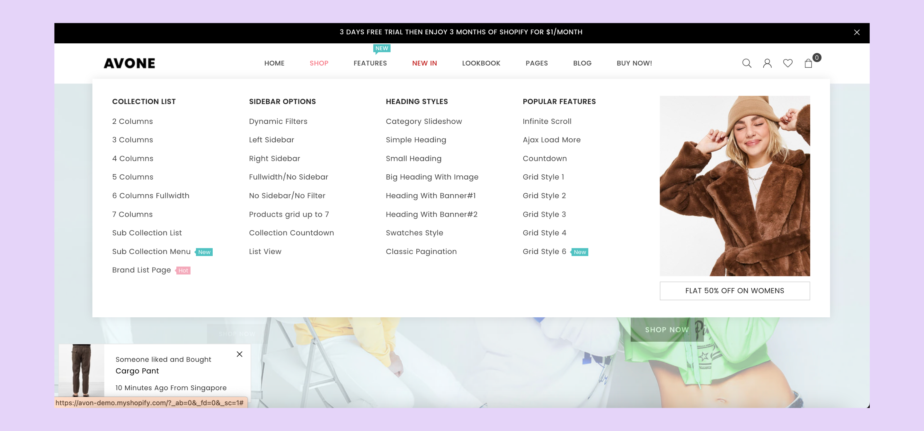Expand the LOOKBOOK navigation menu
The height and width of the screenshot is (431, 924).
pyautogui.click(x=481, y=64)
